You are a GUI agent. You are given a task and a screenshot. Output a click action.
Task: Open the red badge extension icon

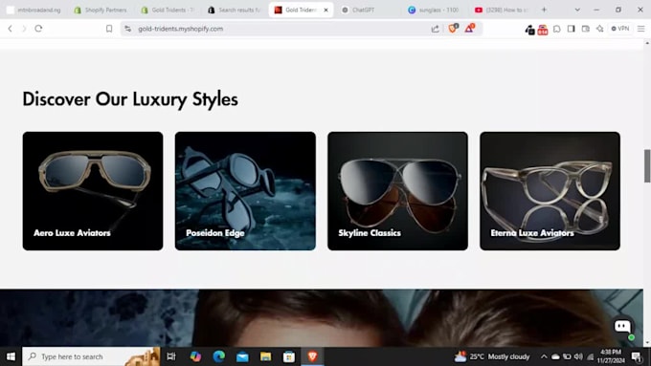(543, 30)
